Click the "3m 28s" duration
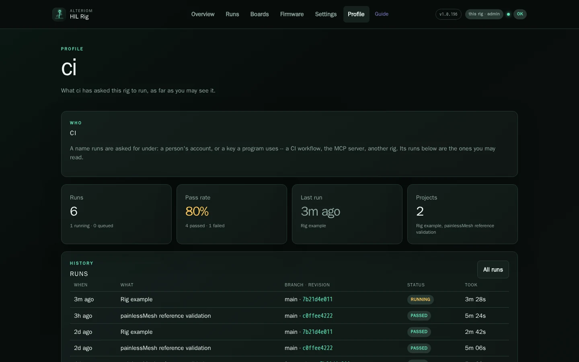579x362 pixels. [475, 299]
